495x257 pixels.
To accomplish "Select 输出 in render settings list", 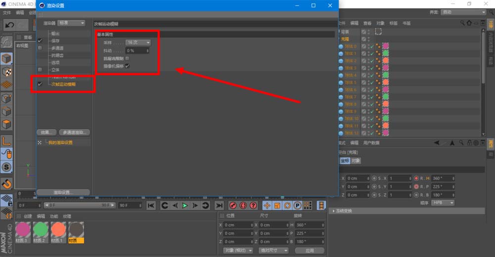I will [55, 34].
